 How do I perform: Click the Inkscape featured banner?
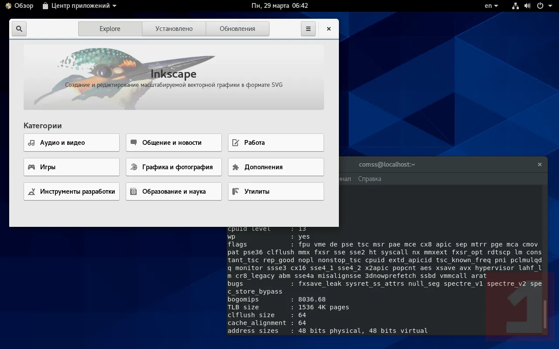[174, 77]
